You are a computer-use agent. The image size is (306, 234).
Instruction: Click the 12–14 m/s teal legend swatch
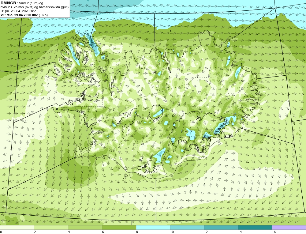click(x=221, y=227)
